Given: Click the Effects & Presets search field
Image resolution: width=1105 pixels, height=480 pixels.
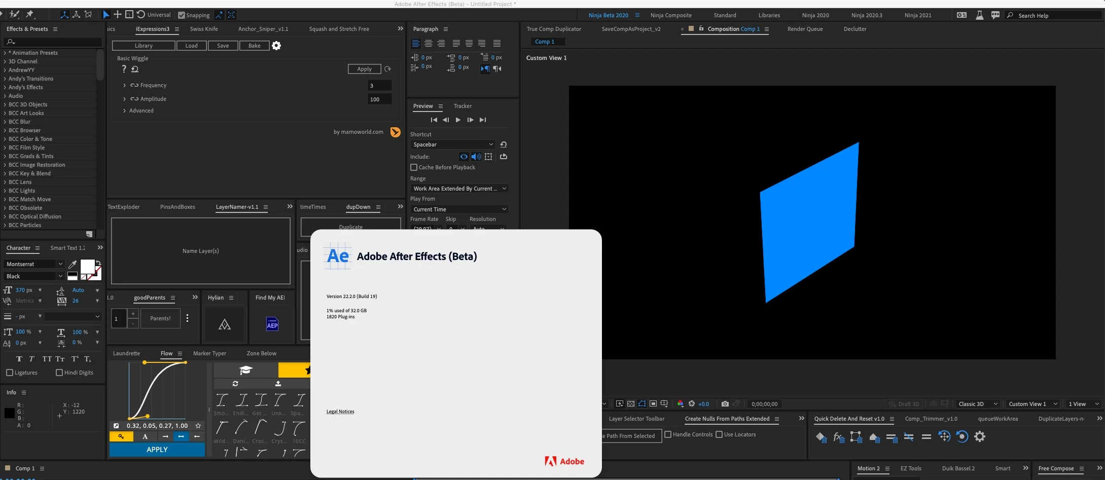Looking at the screenshot, I should click(x=53, y=42).
